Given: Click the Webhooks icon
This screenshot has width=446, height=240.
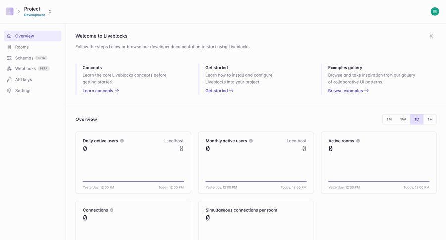Looking at the screenshot, I should point(9,68).
